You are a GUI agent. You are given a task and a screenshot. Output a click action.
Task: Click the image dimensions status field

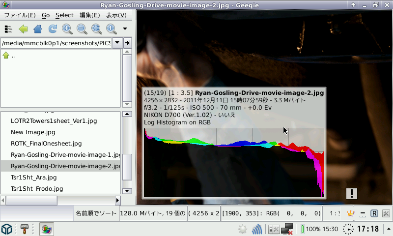point(203,213)
